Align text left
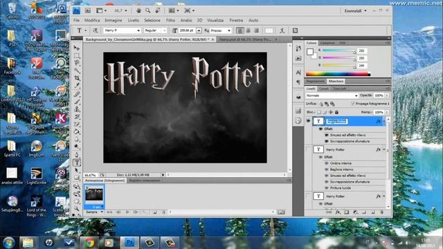Screen dimensions: 443x249 click(x=240, y=30)
